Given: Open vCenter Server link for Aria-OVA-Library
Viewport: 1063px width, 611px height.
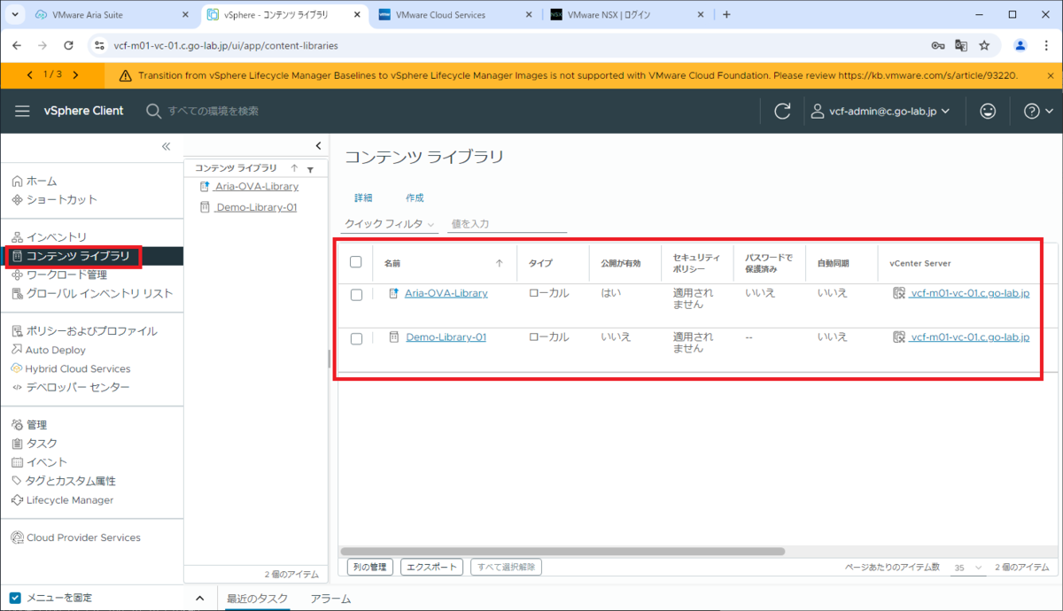Looking at the screenshot, I should click(x=969, y=293).
